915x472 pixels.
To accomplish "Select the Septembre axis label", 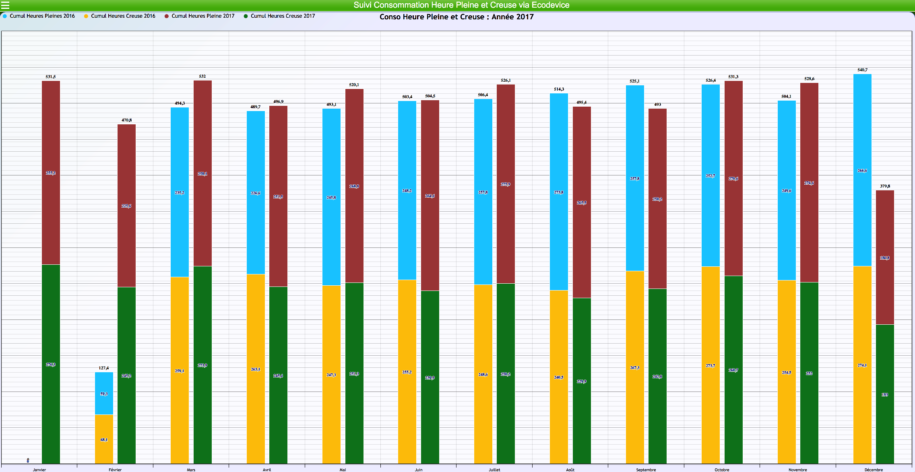I will click(x=646, y=470).
